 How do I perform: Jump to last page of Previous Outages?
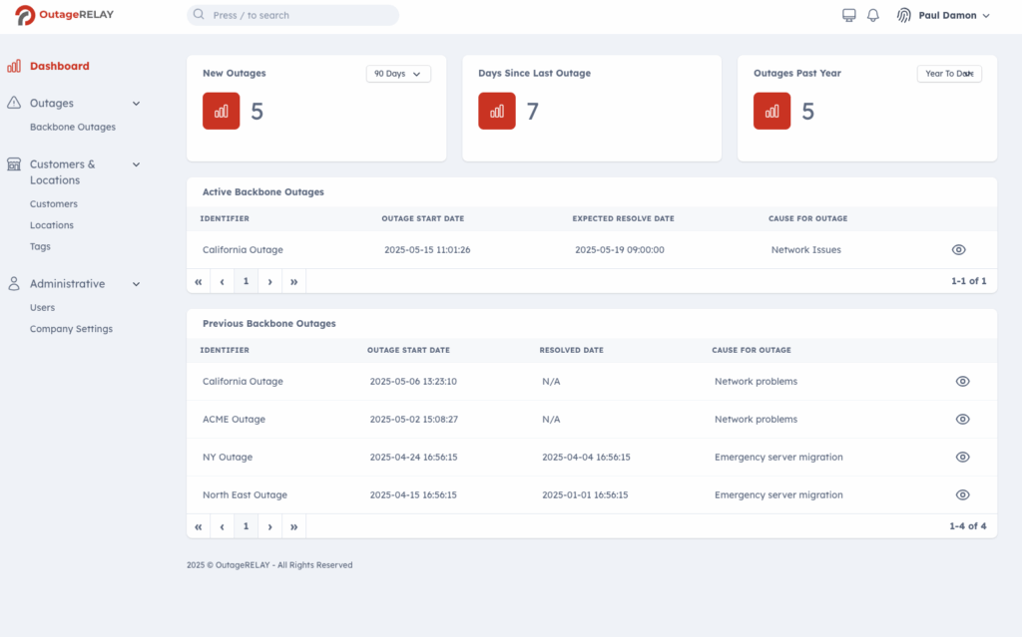pyautogui.click(x=293, y=526)
